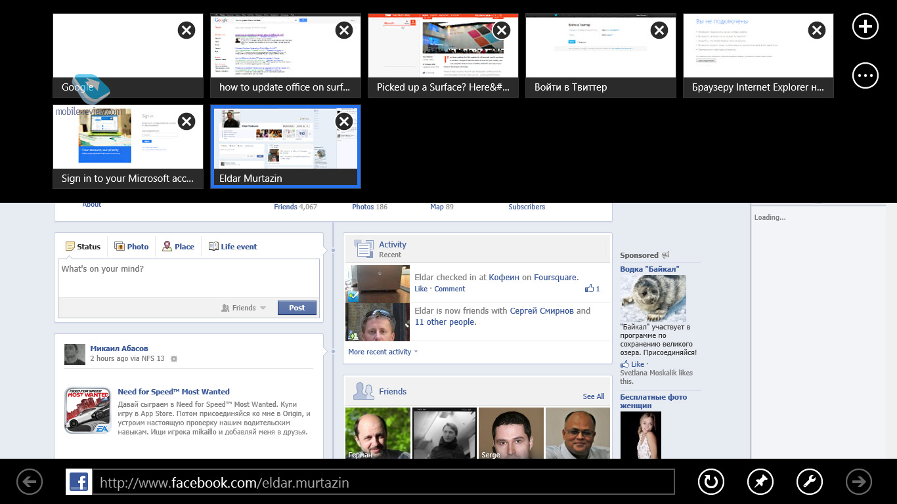Open page tools wrench icon

pyautogui.click(x=809, y=482)
